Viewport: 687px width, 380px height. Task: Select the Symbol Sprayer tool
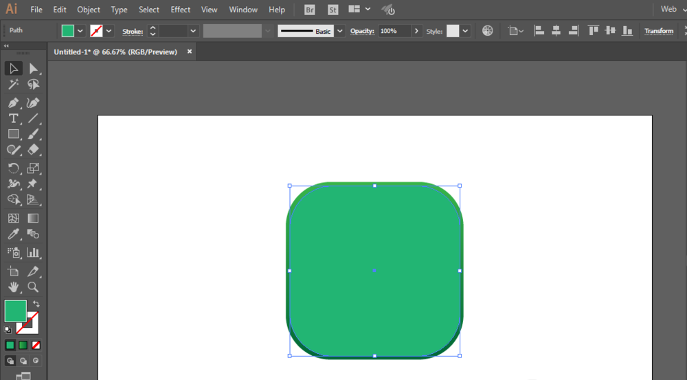coord(14,252)
